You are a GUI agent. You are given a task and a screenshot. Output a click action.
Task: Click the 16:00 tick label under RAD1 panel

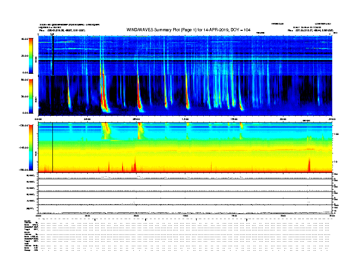coord(234,119)
